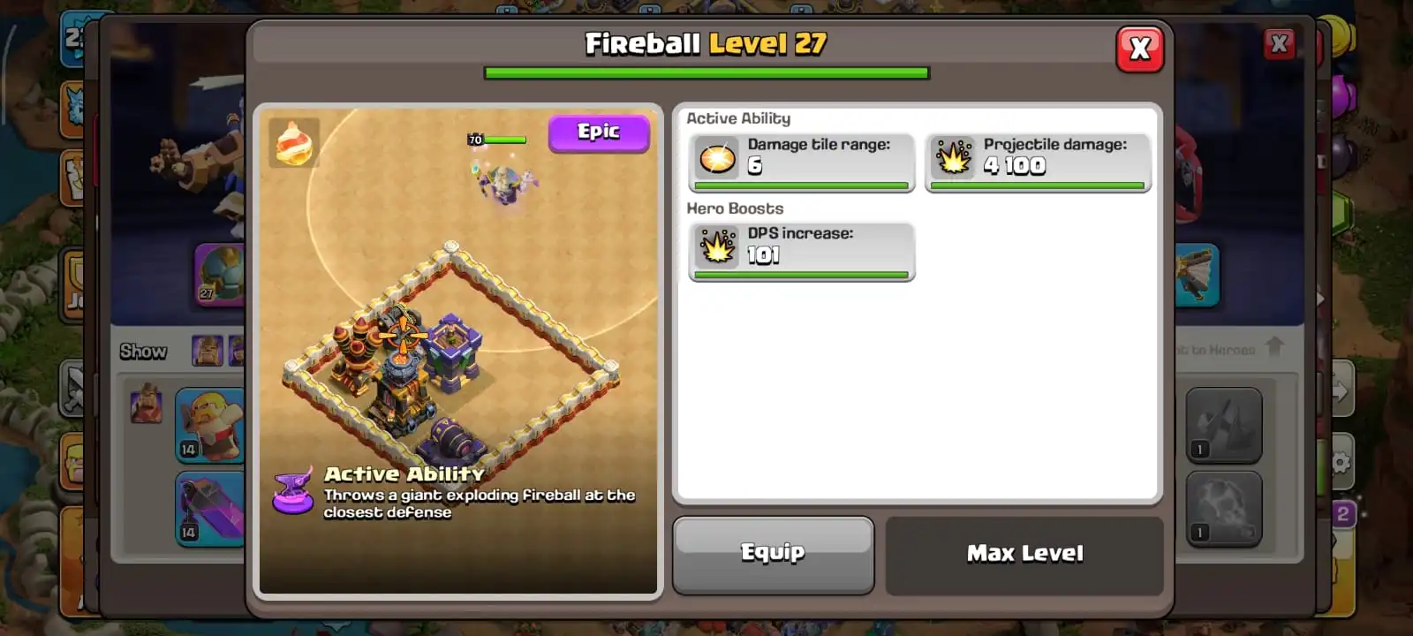Click the DPS increase 101 stat
Screen dimensions: 1413x636
(x=802, y=252)
